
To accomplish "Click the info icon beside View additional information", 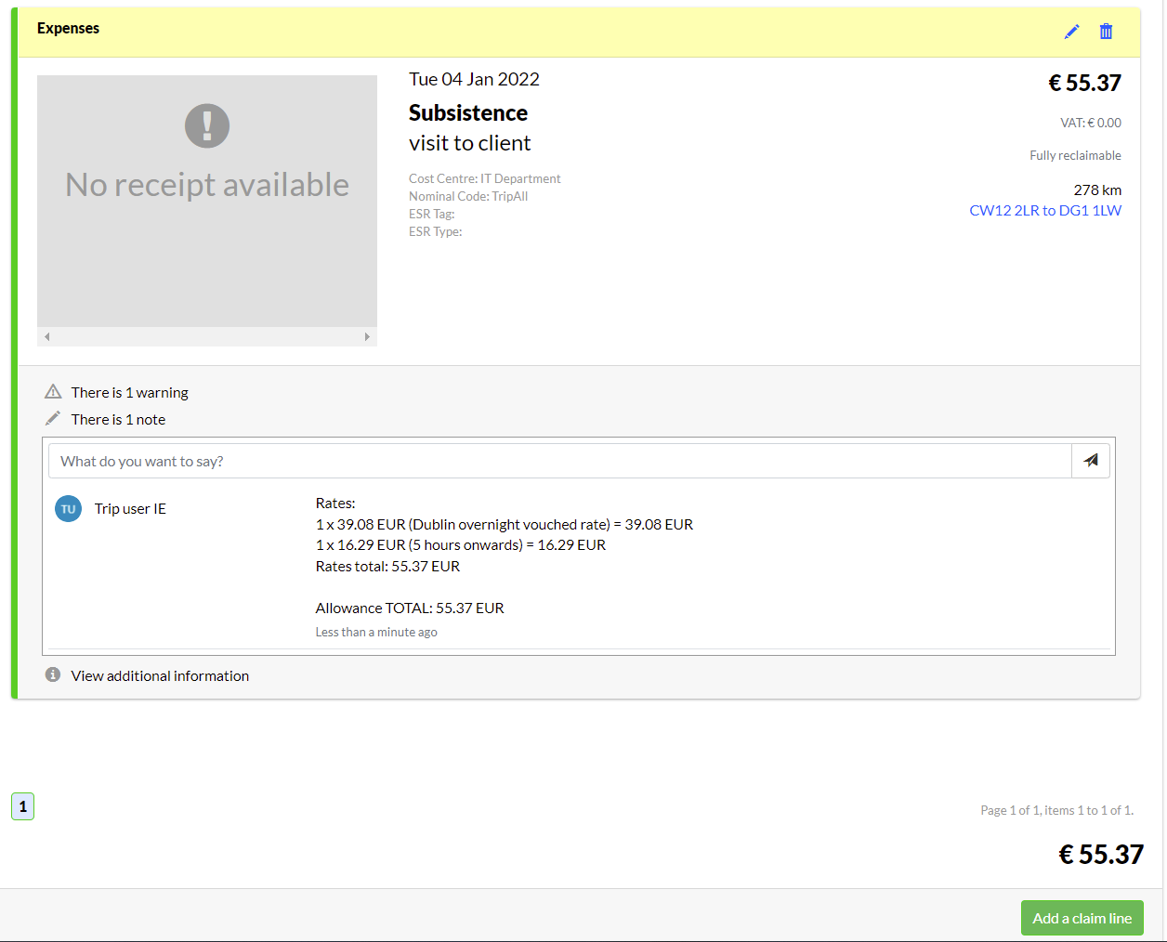I will 53,675.
